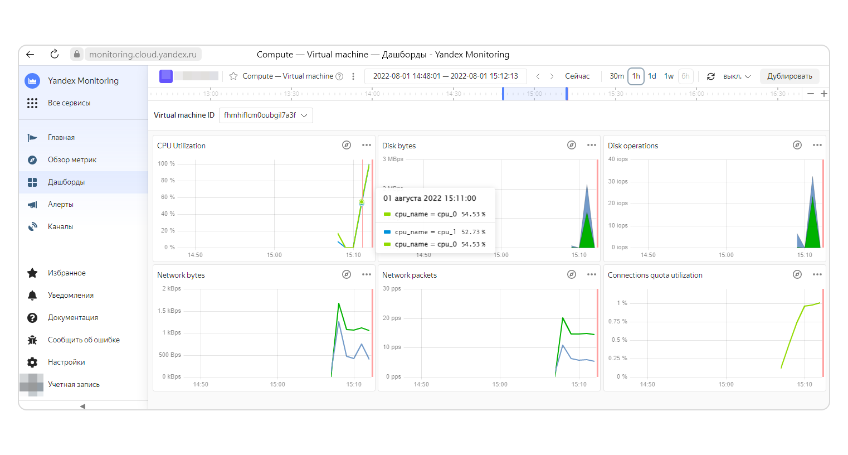
Task: Open the auto-refresh выкл. dropdown
Action: tap(737, 76)
